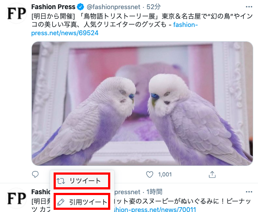The width and height of the screenshot is (258, 212).
Task: Click the 1時間 timestamp on the second tweet
Action: point(154,192)
